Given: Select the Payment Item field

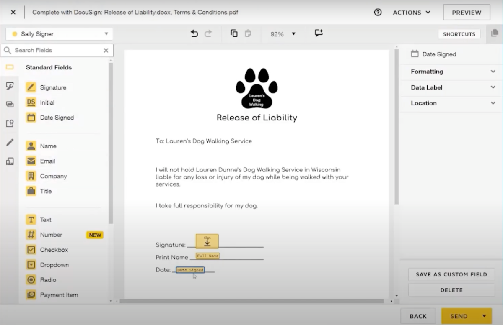Looking at the screenshot, I should point(52,295).
